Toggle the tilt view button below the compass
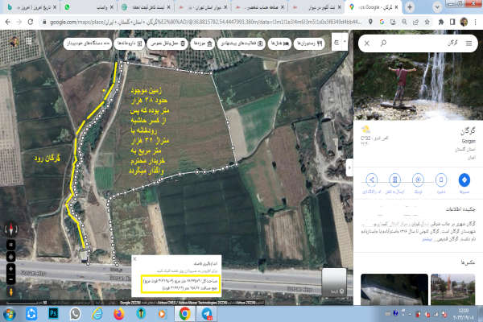Image resolution: width=483 pixels, height=322 pixels. tap(10, 245)
